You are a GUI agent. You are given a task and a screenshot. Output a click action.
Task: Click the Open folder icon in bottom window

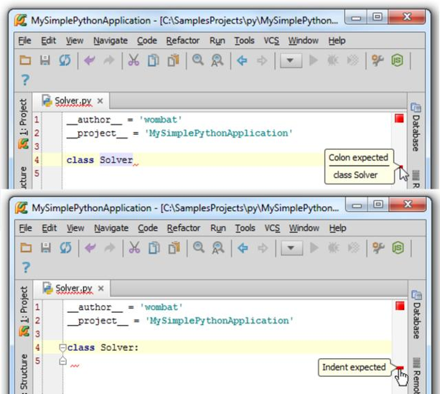click(26, 248)
